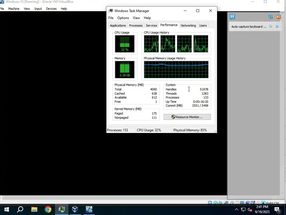Open Task Manager File menu

pos(111,18)
